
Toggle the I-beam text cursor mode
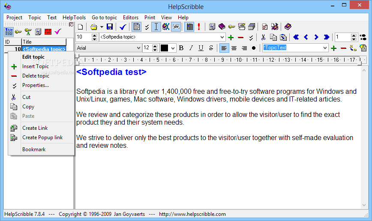pyautogui.click(x=156, y=27)
